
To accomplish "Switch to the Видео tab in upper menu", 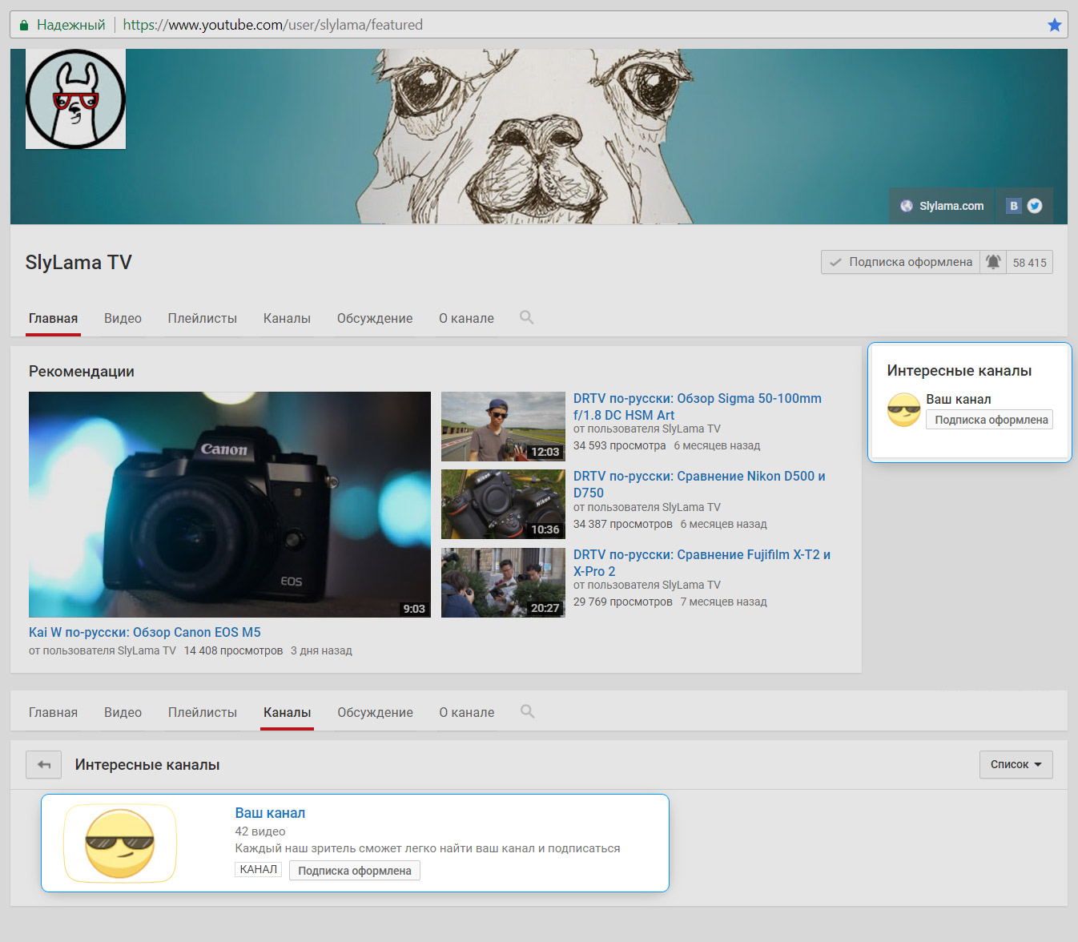I will click(123, 318).
